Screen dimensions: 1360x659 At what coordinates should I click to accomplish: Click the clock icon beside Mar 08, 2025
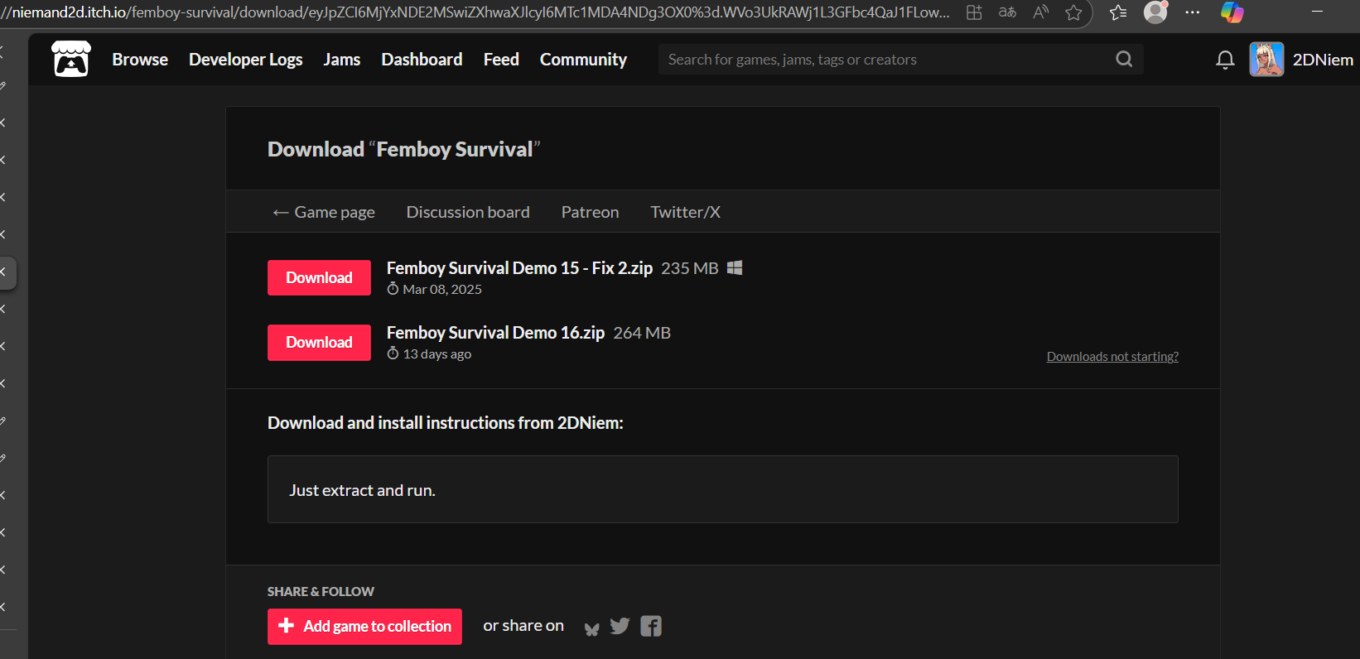393,289
